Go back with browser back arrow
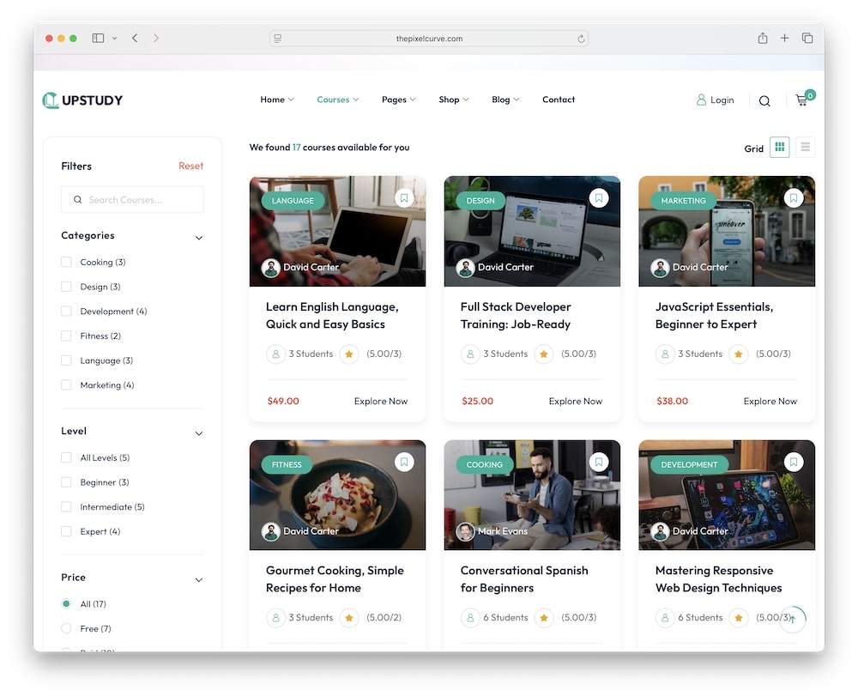 tap(135, 39)
